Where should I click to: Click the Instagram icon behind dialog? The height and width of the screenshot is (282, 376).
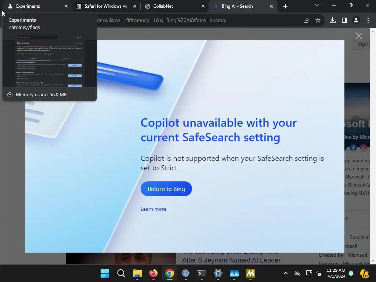[364, 147]
